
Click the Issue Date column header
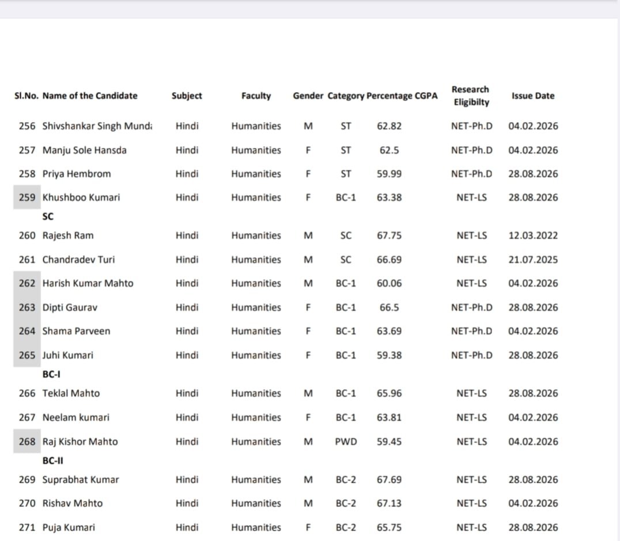point(533,96)
